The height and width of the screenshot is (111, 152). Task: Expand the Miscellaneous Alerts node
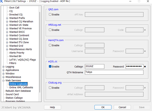pos(7,49)
